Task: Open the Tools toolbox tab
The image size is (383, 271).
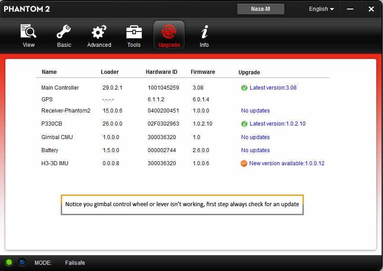Action: click(134, 36)
